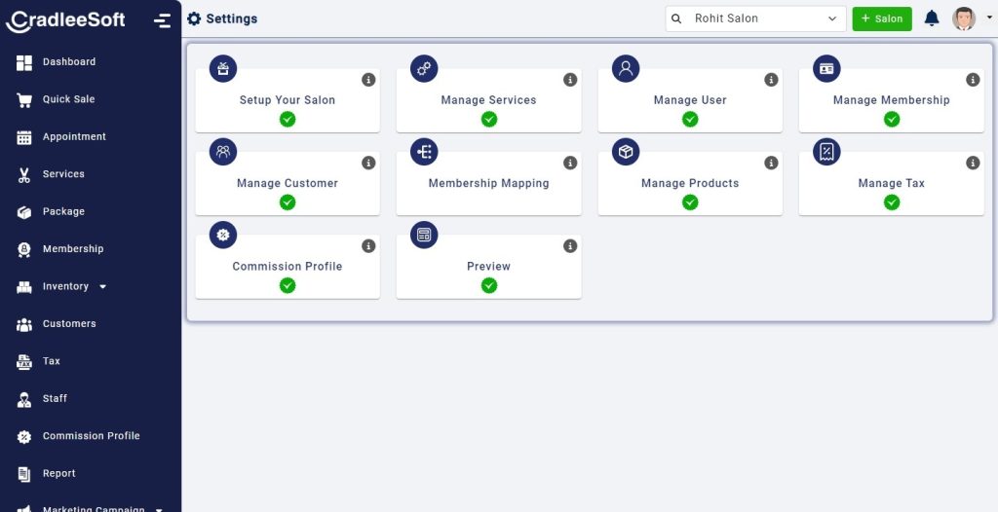998x512 pixels.
Task: Click the Setup Your Salon gift icon
Action: point(223,68)
